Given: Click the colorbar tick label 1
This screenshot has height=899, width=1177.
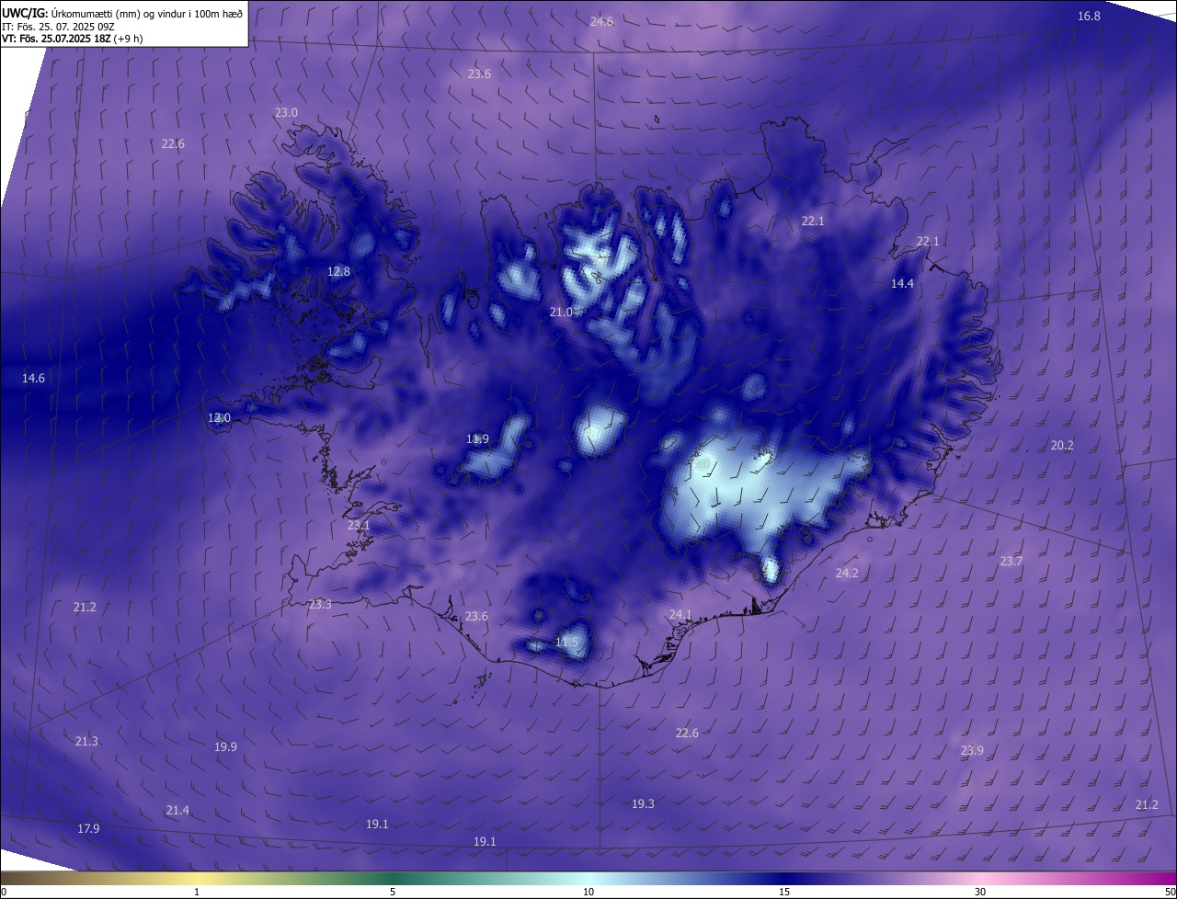Looking at the screenshot, I should pyautogui.click(x=197, y=892).
